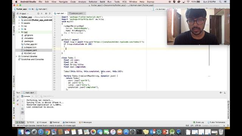Expand the lib folder

pyautogui.click(x=19, y=29)
